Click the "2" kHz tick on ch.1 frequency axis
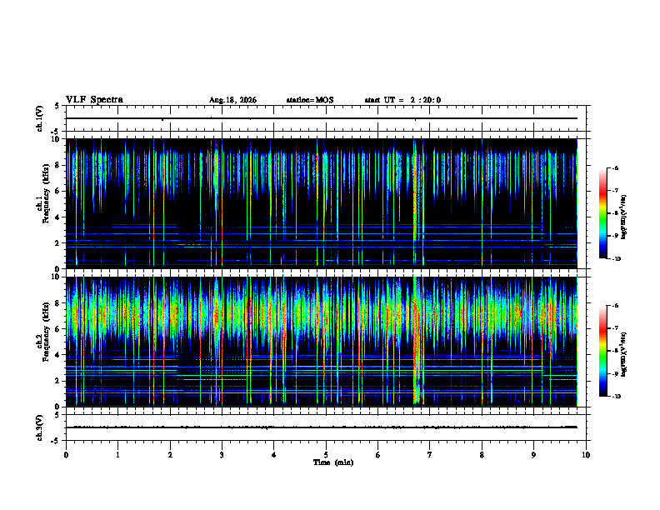Image resolution: width=660 pixels, height=510 pixels. 58,243
